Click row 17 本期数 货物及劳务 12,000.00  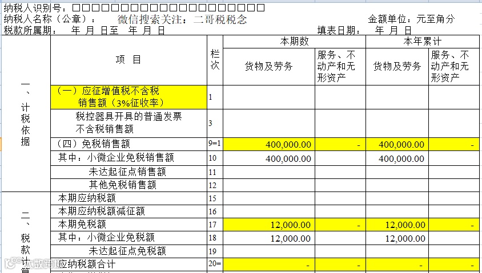[x=269, y=225]
